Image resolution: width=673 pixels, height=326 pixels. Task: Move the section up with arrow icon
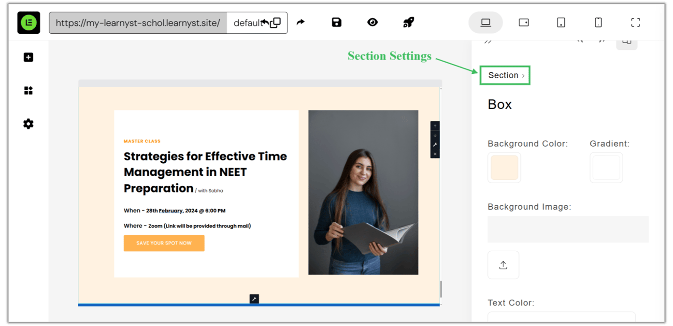[x=435, y=126]
